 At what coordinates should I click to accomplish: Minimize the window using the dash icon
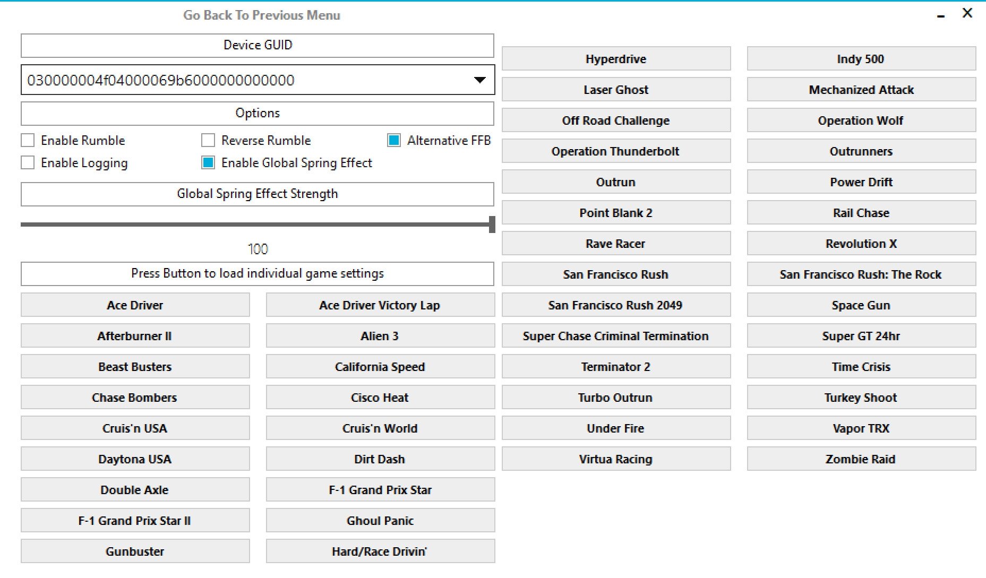pyautogui.click(x=941, y=17)
